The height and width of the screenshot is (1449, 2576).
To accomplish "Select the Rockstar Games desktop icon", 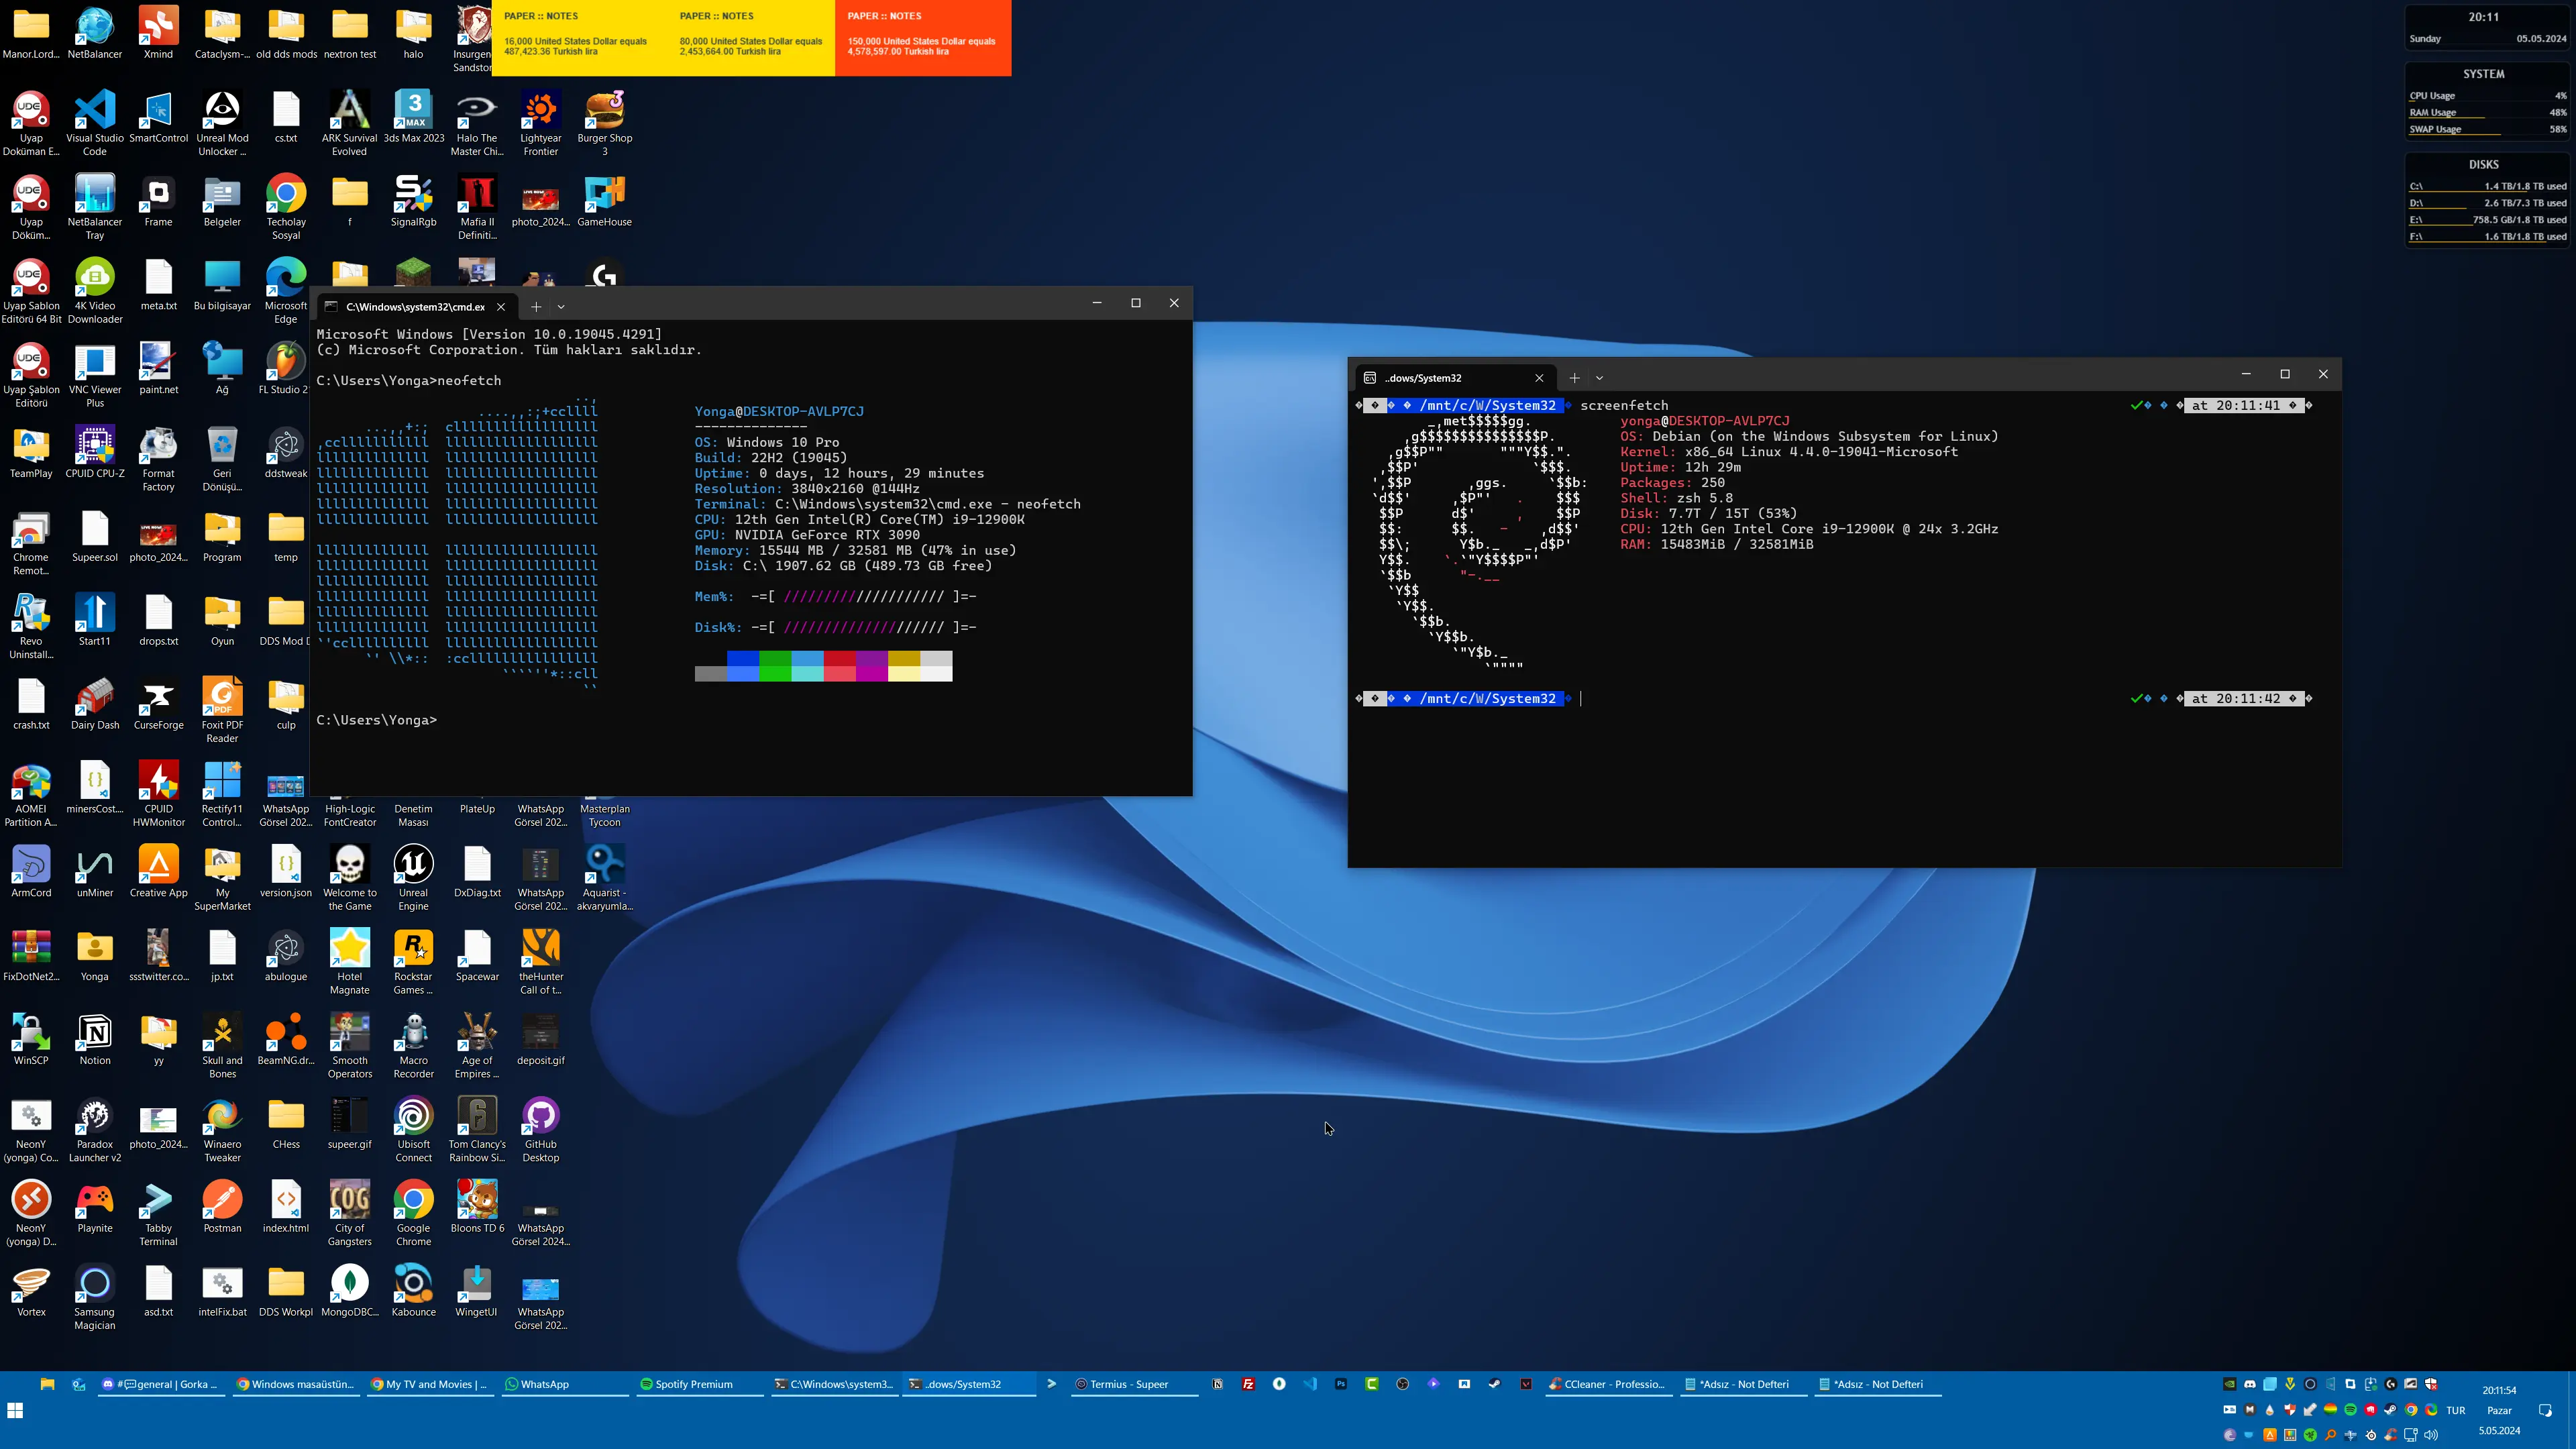I will click(x=414, y=962).
